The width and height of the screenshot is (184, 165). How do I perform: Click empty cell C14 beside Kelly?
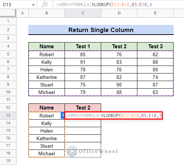coord(83,123)
